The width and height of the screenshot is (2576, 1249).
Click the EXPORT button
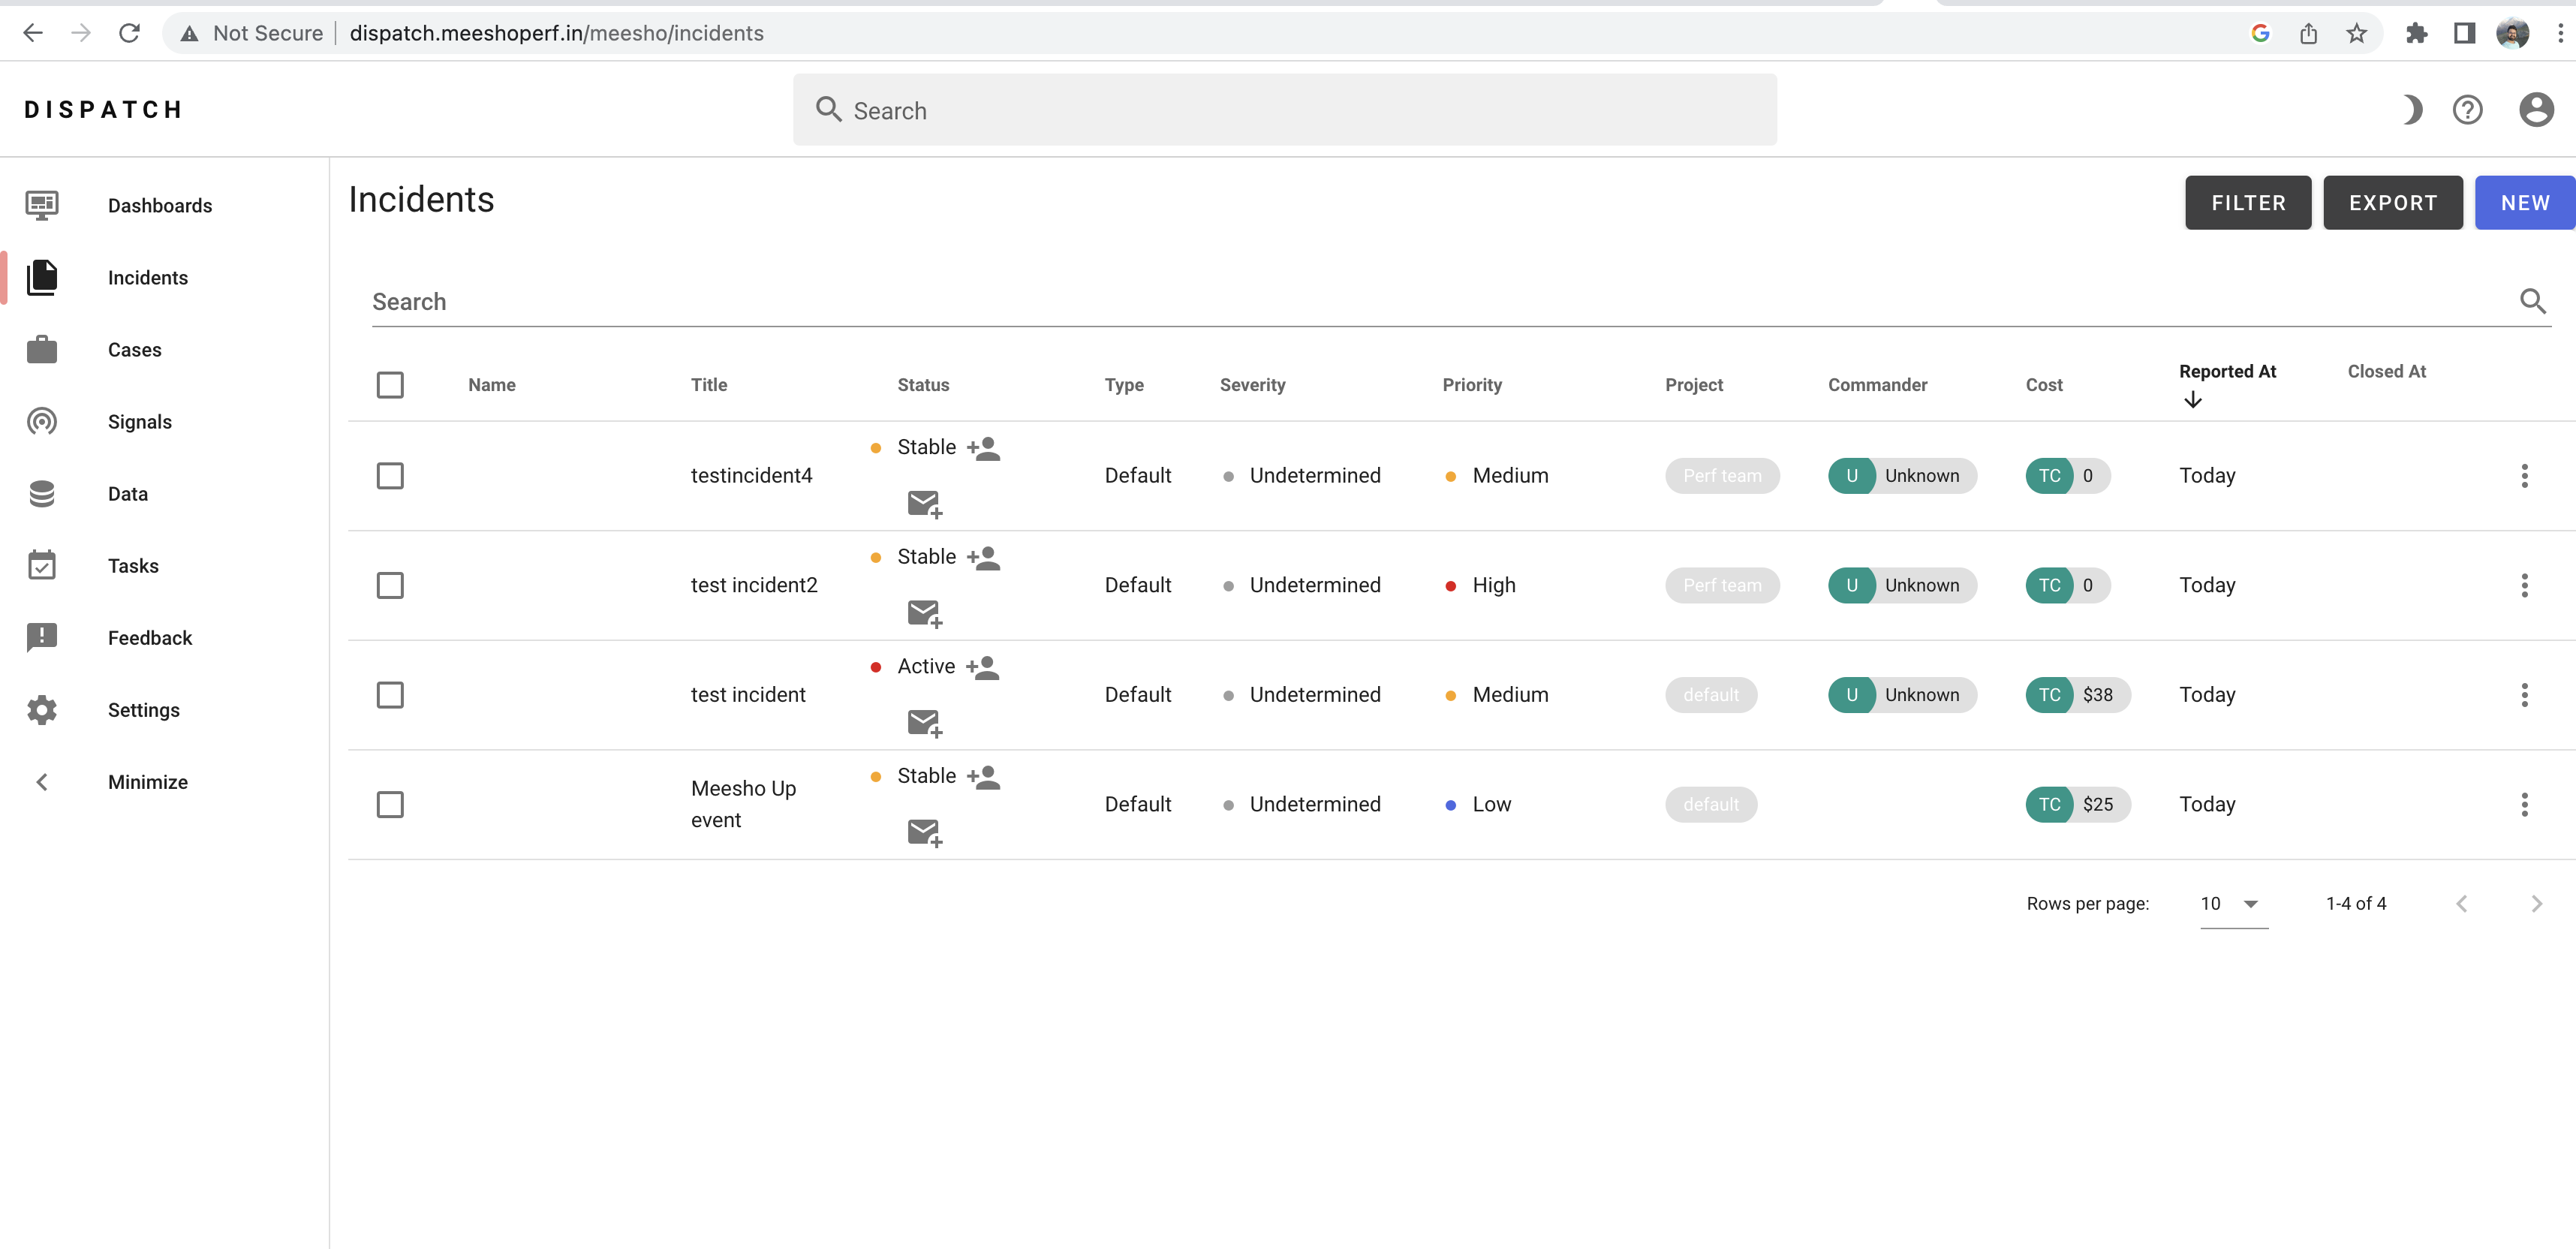(2392, 202)
